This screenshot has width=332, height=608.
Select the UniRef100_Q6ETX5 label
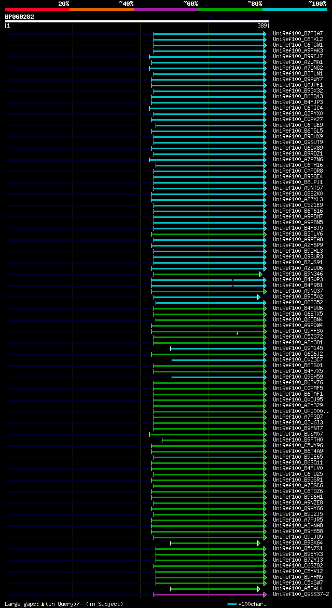(x=298, y=314)
